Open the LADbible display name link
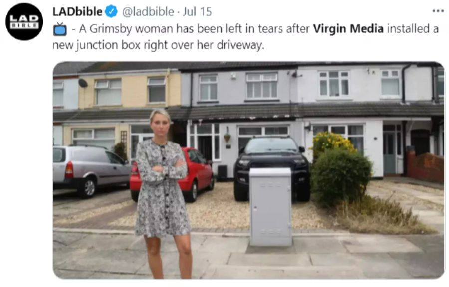The image size is (449, 287). click(77, 12)
